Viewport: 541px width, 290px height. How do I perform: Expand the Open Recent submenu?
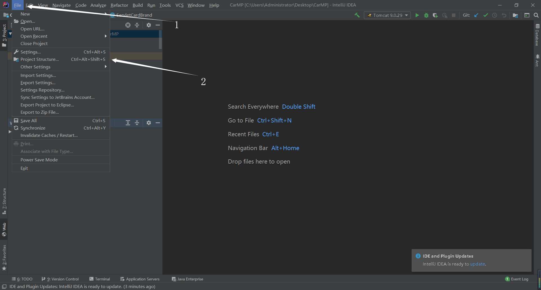click(x=61, y=36)
